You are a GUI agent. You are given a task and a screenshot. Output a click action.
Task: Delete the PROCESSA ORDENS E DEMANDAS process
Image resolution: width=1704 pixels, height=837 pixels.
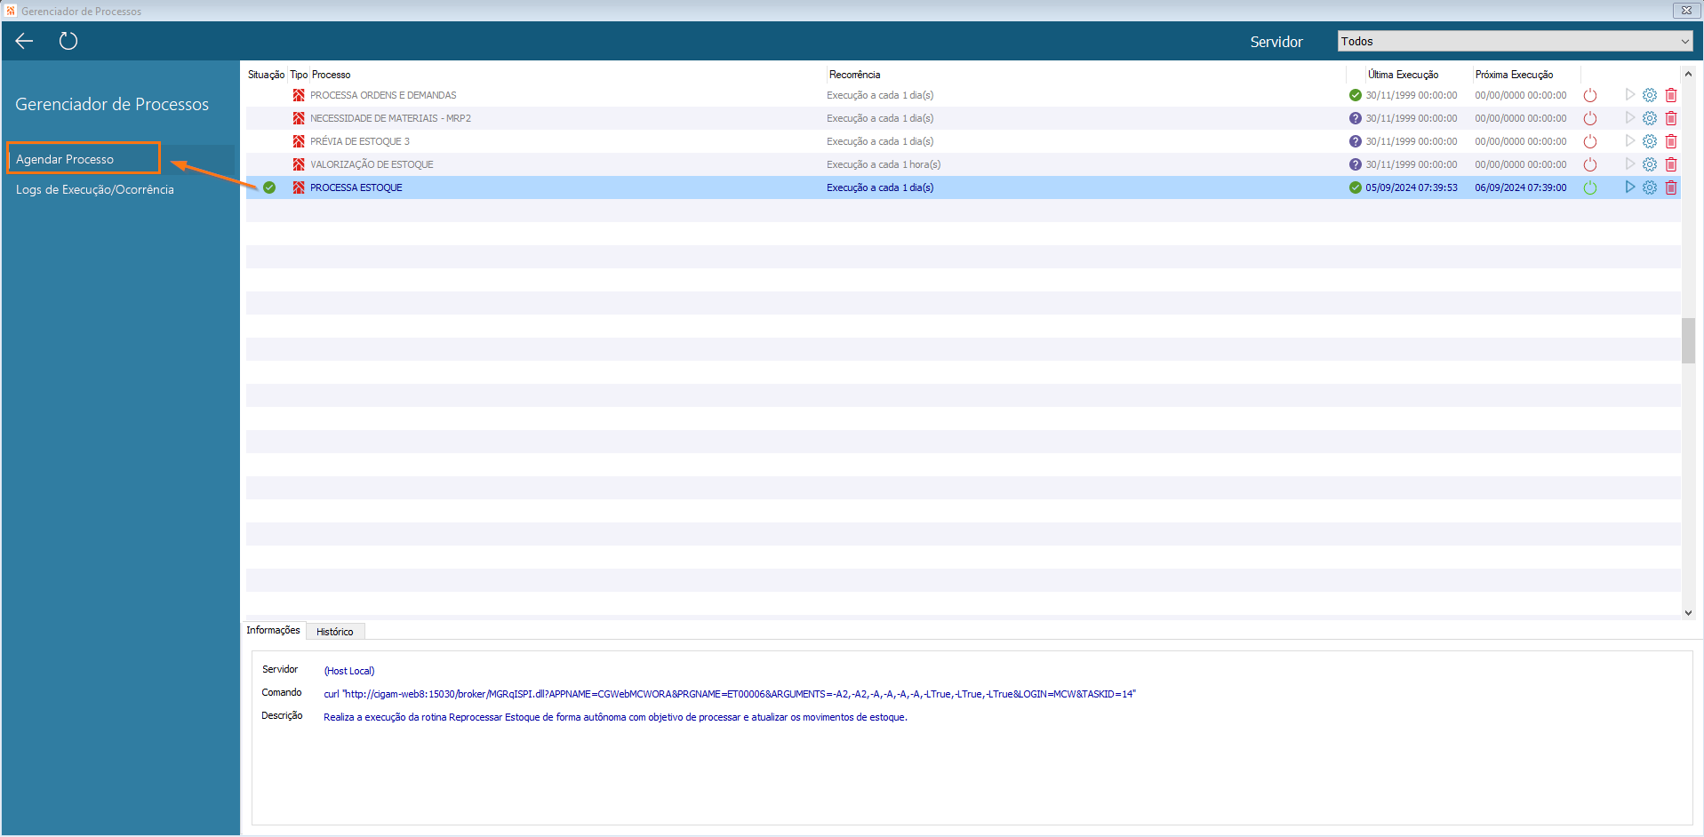tap(1671, 95)
